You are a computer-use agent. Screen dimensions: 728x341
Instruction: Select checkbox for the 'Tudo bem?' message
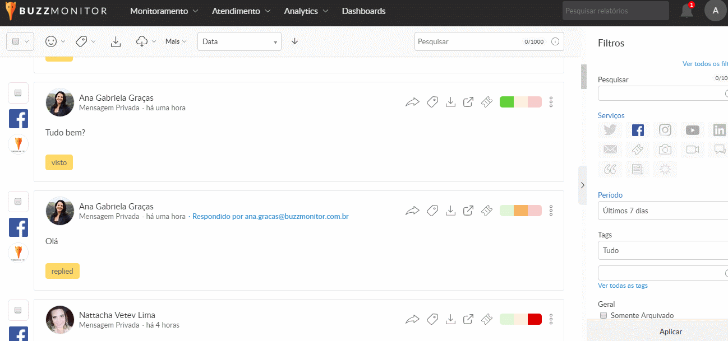(x=18, y=93)
